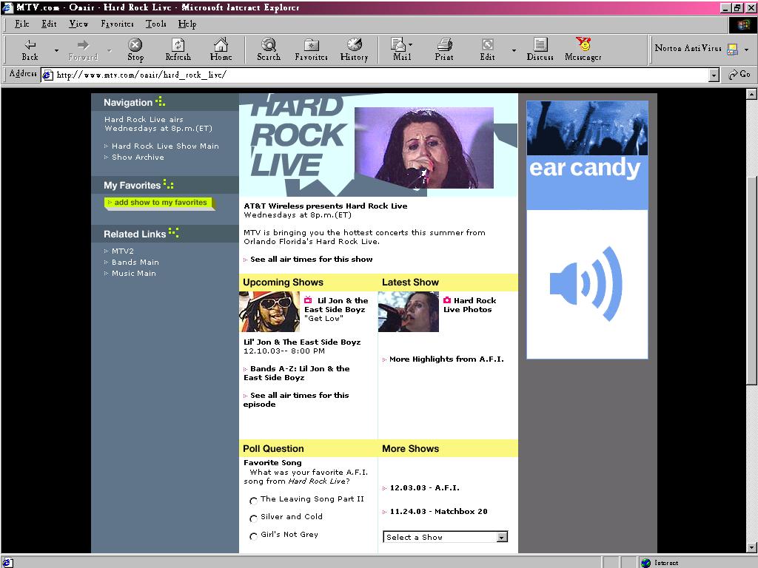This screenshot has height=568, width=758.
Task: Open the File menu
Action: click(21, 24)
